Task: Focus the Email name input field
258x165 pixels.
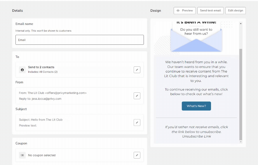Action: point(80,40)
